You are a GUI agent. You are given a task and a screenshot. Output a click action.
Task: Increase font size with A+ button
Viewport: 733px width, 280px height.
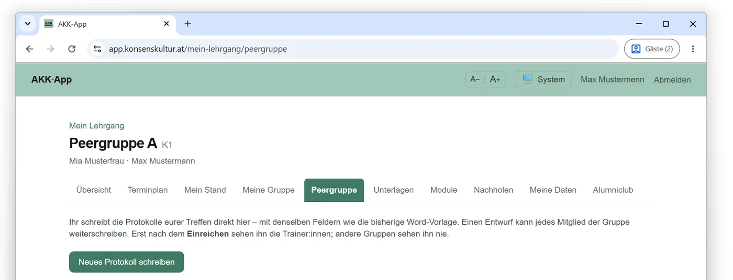495,79
